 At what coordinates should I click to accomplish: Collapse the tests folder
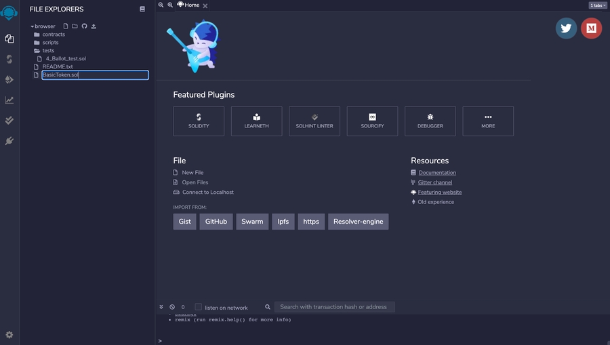37,51
